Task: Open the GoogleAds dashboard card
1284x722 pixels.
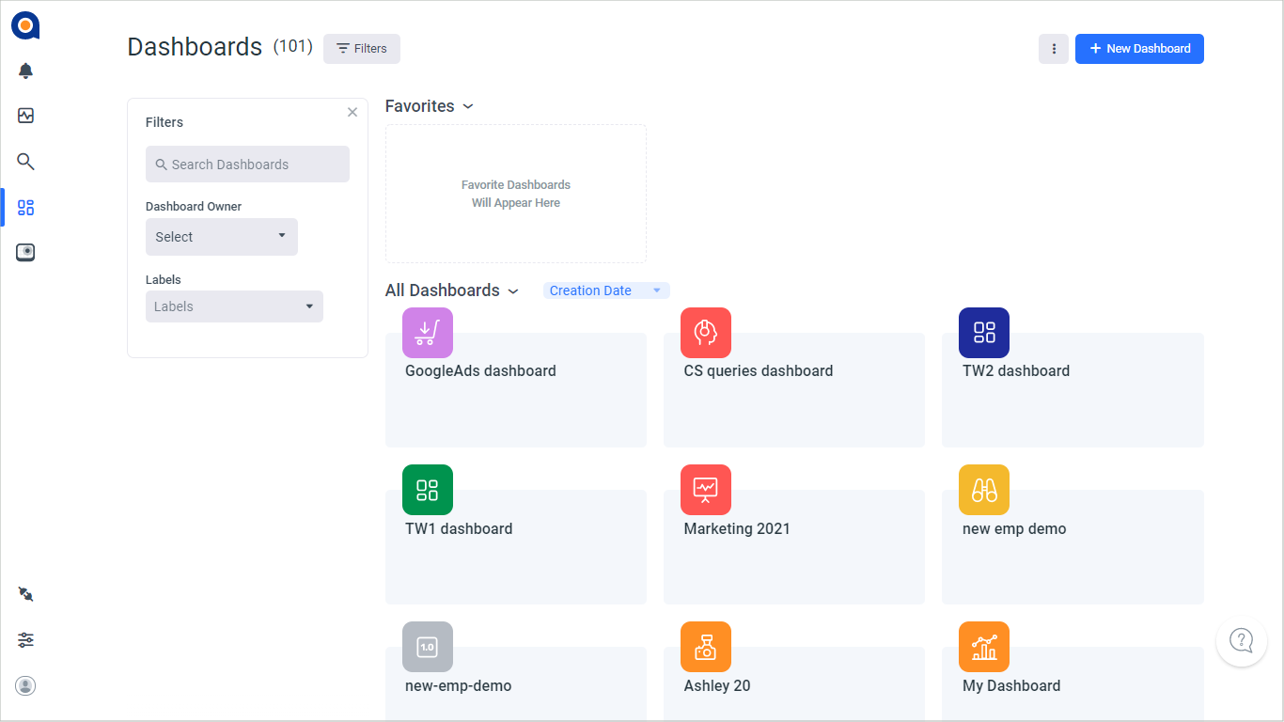Action: [x=516, y=390]
